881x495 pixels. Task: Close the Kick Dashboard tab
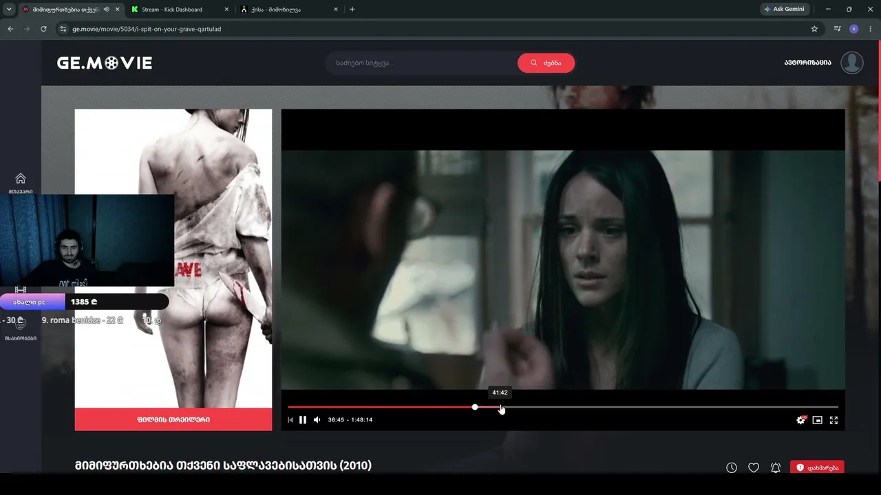coord(226,10)
